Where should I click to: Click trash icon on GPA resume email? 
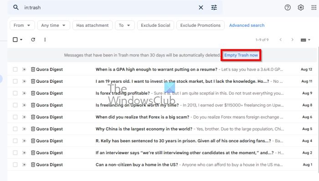33,70
